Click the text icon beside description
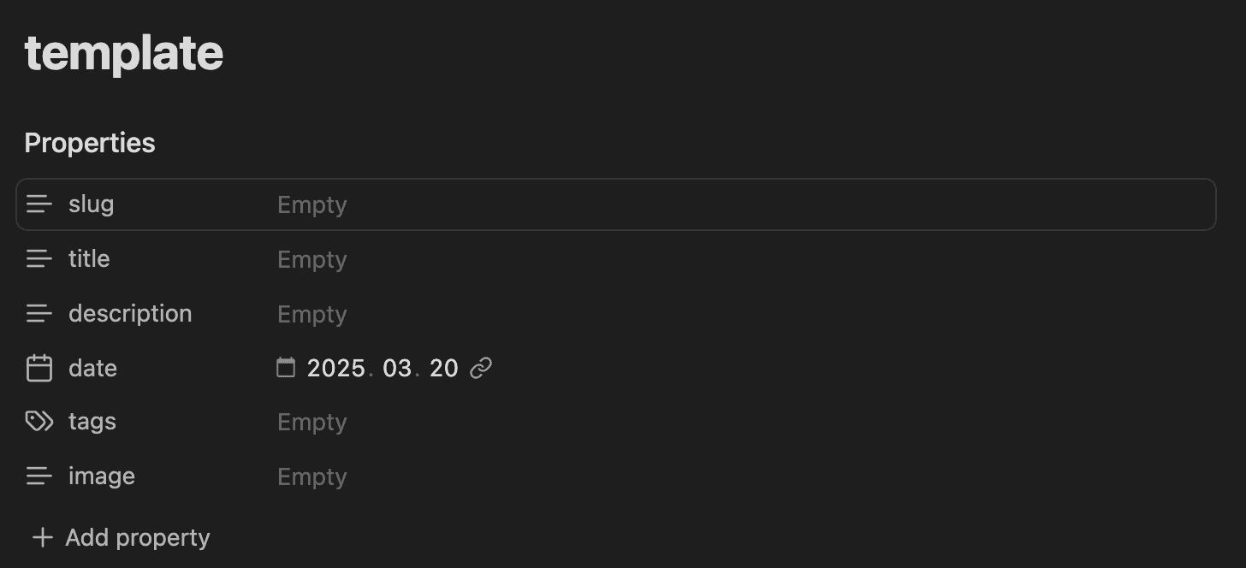 click(x=39, y=314)
